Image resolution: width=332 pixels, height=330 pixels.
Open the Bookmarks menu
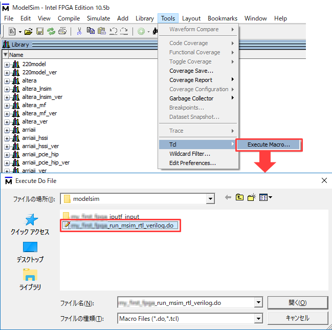[223, 18]
